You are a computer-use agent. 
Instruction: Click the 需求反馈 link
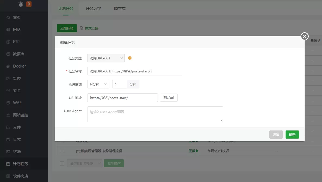pyautogui.click(x=92, y=28)
